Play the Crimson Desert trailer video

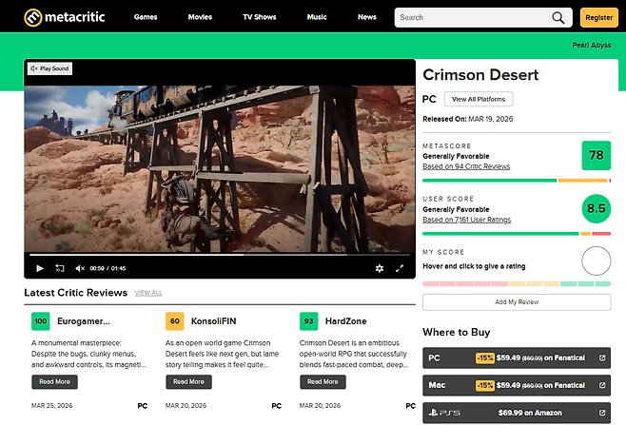(40, 268)
